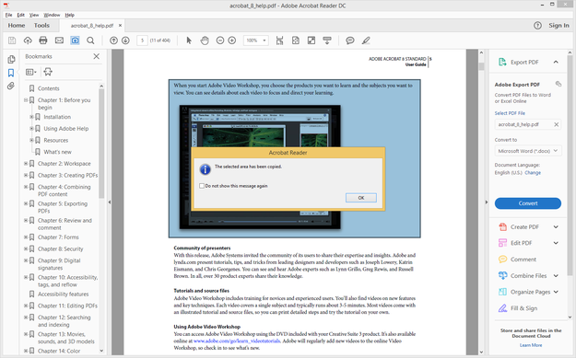Image resolution: width=576 pixels, height=358 pixels.
Task: Activate the hand pan tool
Action: [x=205, y=40]
